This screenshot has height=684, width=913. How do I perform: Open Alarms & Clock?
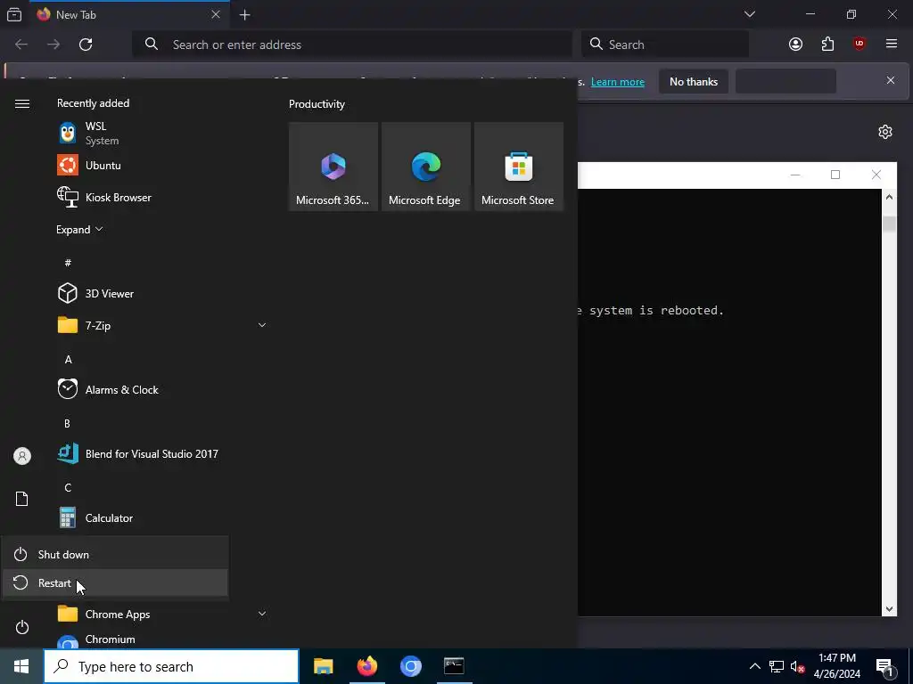pyautogui.click(x=163, y=390)
